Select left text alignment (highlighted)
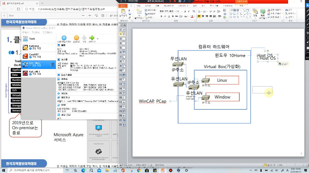 click(x=199, y=16)
